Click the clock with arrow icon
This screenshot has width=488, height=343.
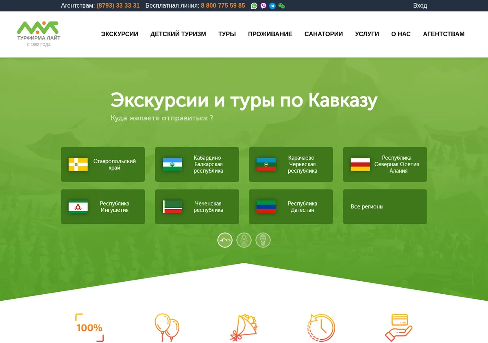click(x=321, y=328)
